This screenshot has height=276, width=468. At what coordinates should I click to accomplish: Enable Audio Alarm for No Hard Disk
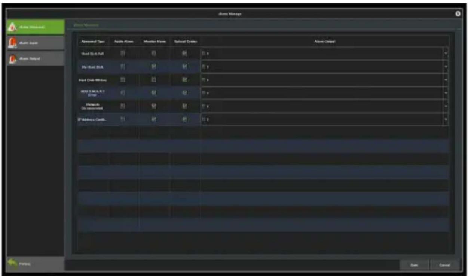[123, 67]
